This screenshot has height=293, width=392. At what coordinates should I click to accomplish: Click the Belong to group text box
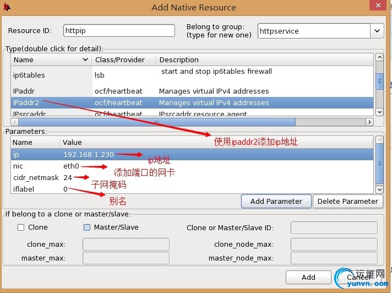(x=314, y=31)
